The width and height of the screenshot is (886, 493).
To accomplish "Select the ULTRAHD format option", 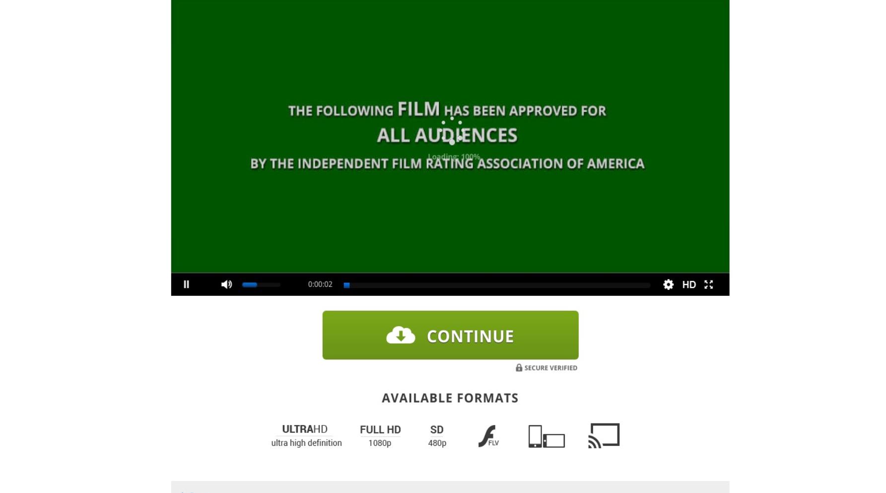I will 306,435.
